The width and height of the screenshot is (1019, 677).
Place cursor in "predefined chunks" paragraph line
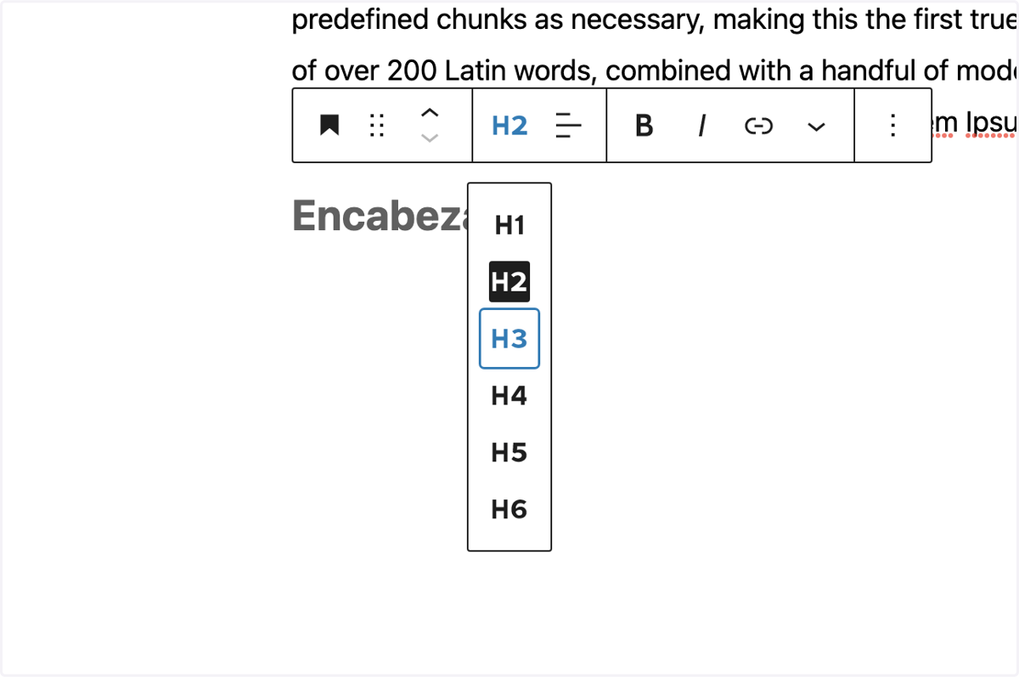655,19
